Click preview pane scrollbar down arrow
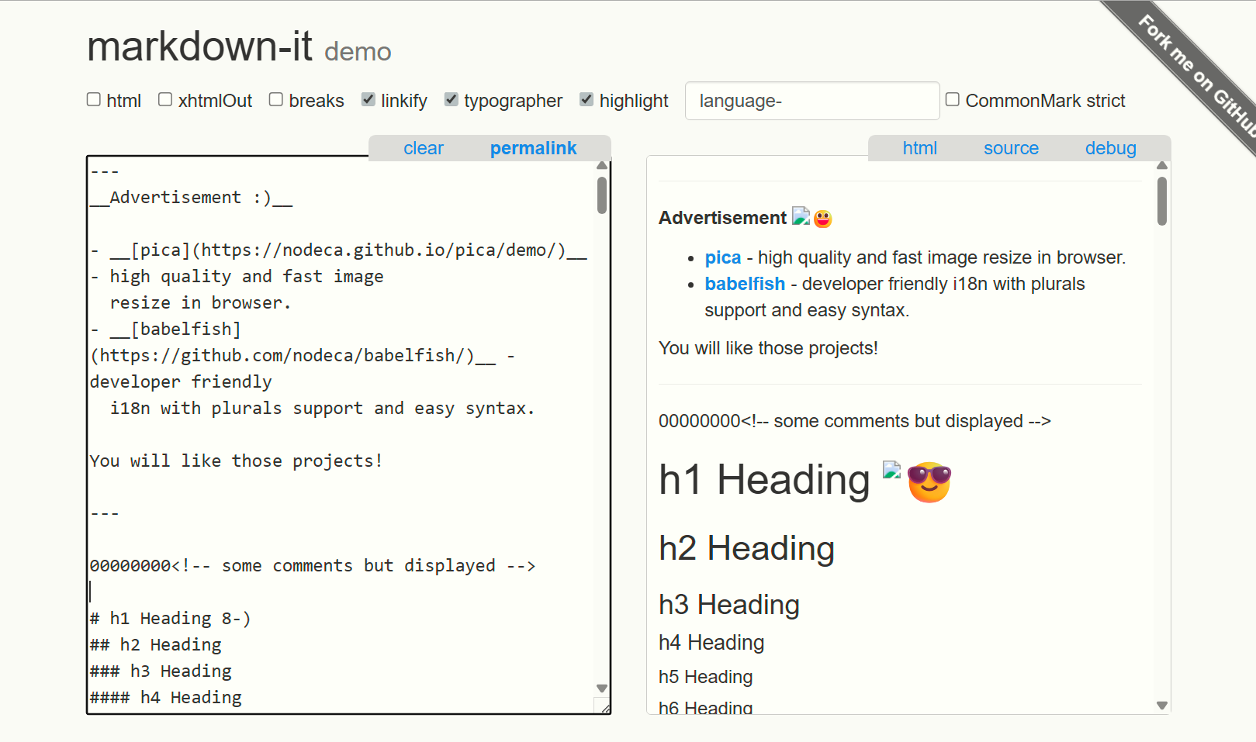The width and height of the screenshot is (1256, 742). 1162,706
